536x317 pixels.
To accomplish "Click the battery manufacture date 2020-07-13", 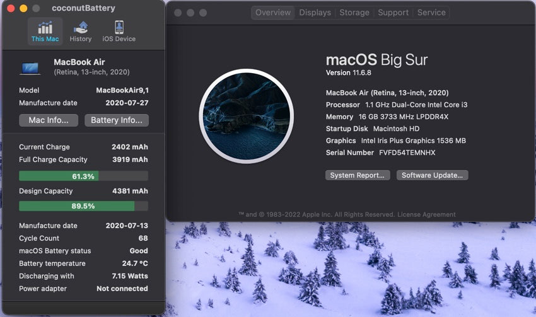I will [x=127, y=226].
